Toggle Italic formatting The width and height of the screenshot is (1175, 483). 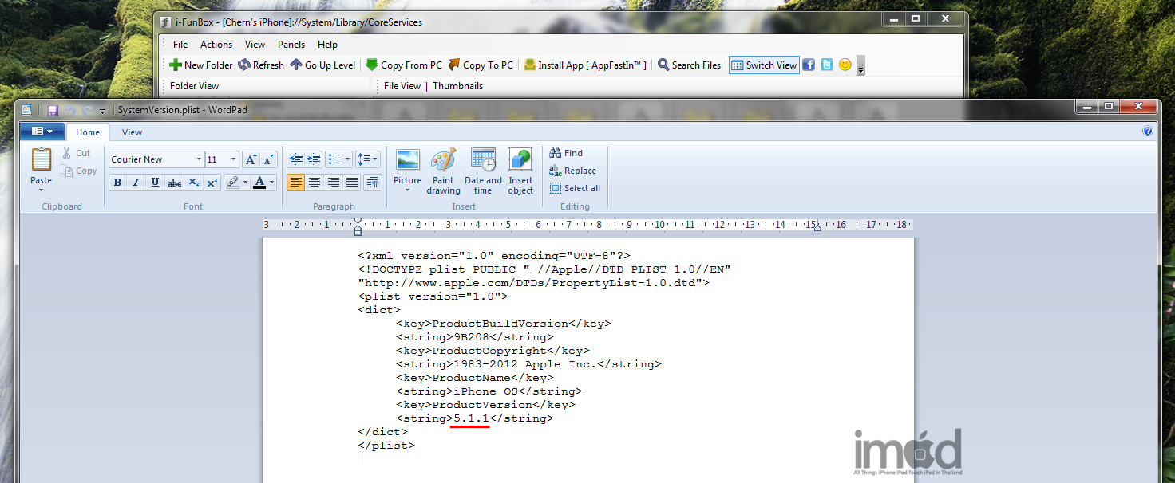point(136,183)
